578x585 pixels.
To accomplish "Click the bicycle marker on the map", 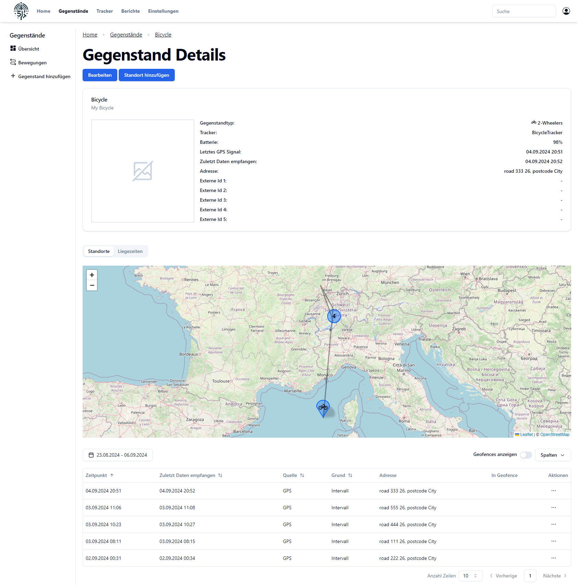I will (x=323, y=408).
